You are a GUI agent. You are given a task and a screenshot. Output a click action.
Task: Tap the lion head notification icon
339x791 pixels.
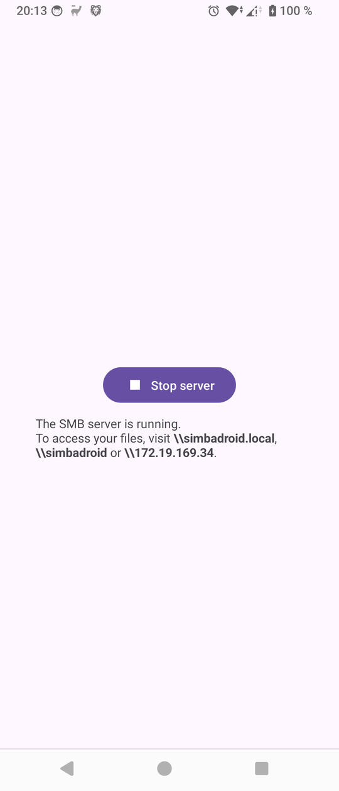coord(95,11)
